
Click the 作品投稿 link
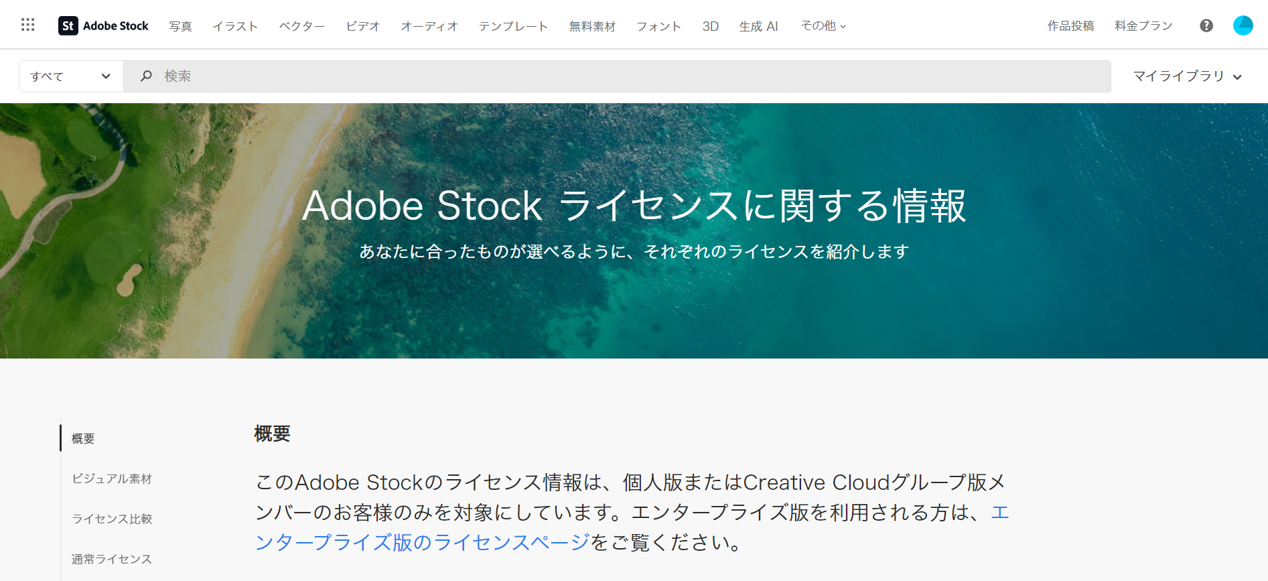tap(1070, 25)
